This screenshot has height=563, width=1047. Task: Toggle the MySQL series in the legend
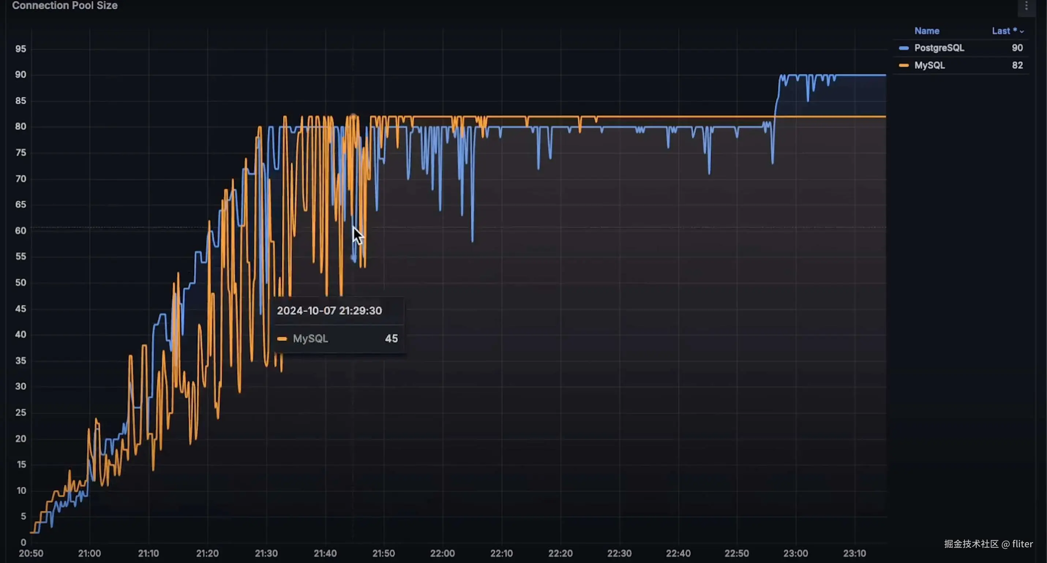pyautogui.click(x=929, y=65)
